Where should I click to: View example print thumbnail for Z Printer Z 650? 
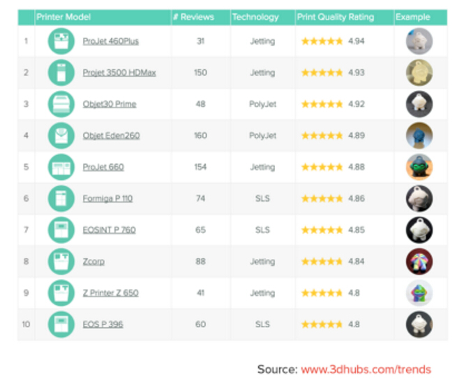pos(419,293)
